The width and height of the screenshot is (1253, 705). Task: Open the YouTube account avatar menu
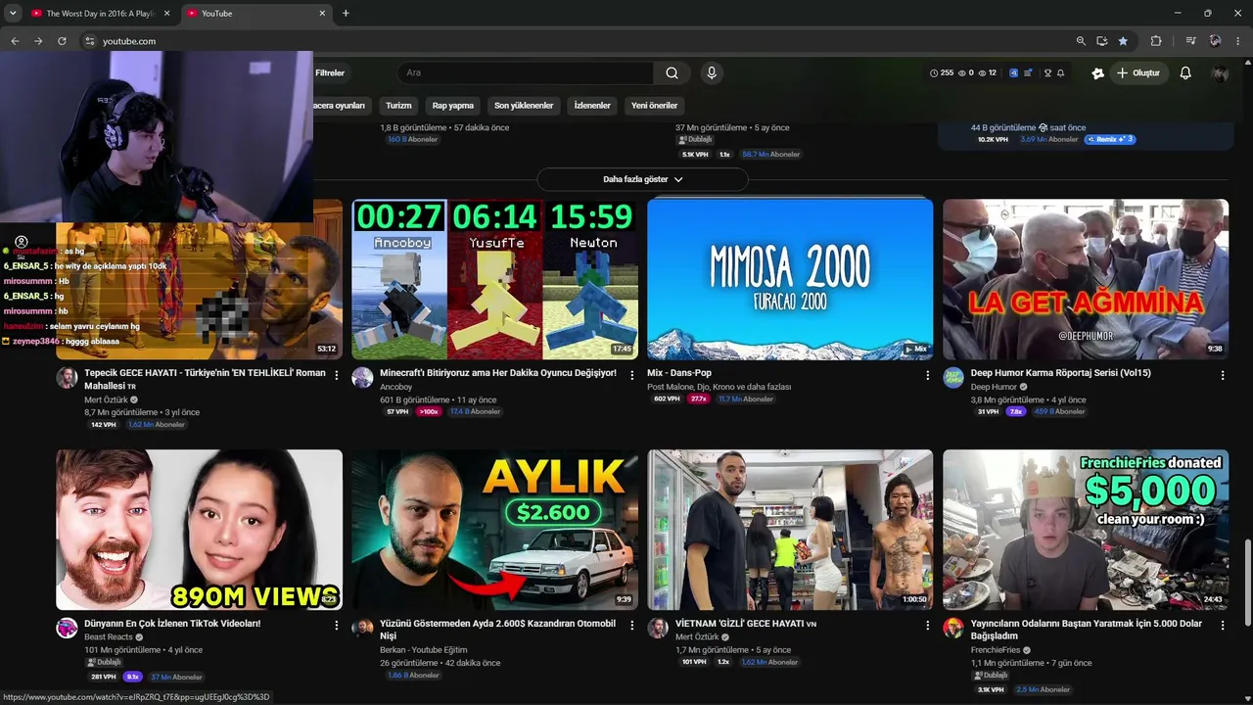pyautogui.click(x=1220, y=73)
